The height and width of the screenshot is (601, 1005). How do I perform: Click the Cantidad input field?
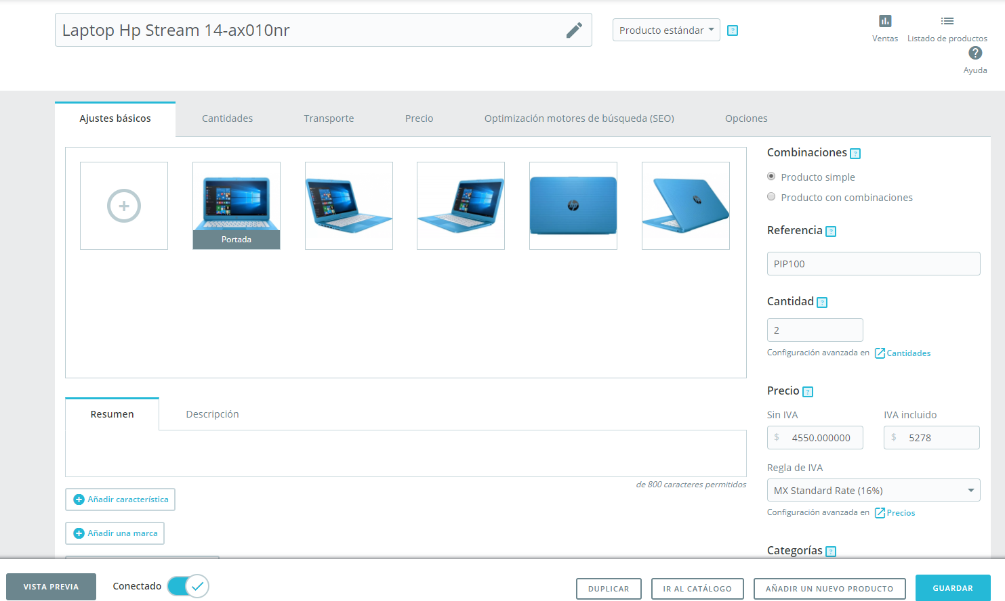pos(815,330)
